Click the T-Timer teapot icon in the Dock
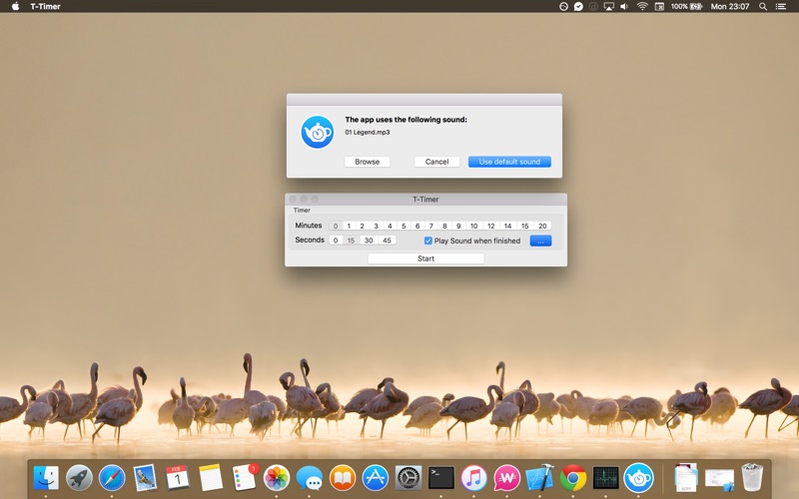The height and width of the screenshot is (499, 799). pos(638,478)
